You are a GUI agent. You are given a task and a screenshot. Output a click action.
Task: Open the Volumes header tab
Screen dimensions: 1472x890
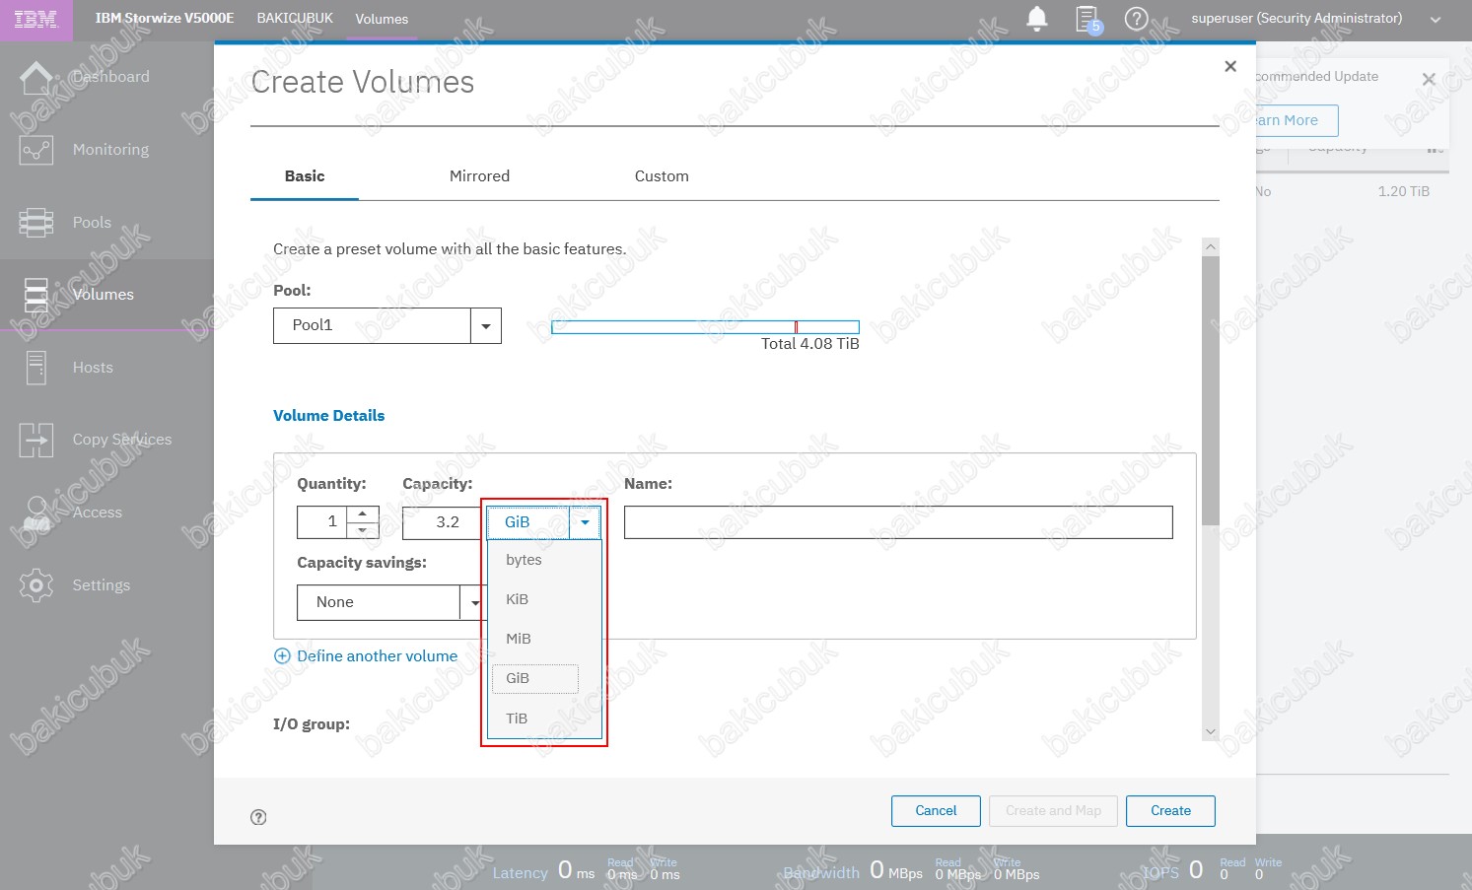tap(382, 20)
